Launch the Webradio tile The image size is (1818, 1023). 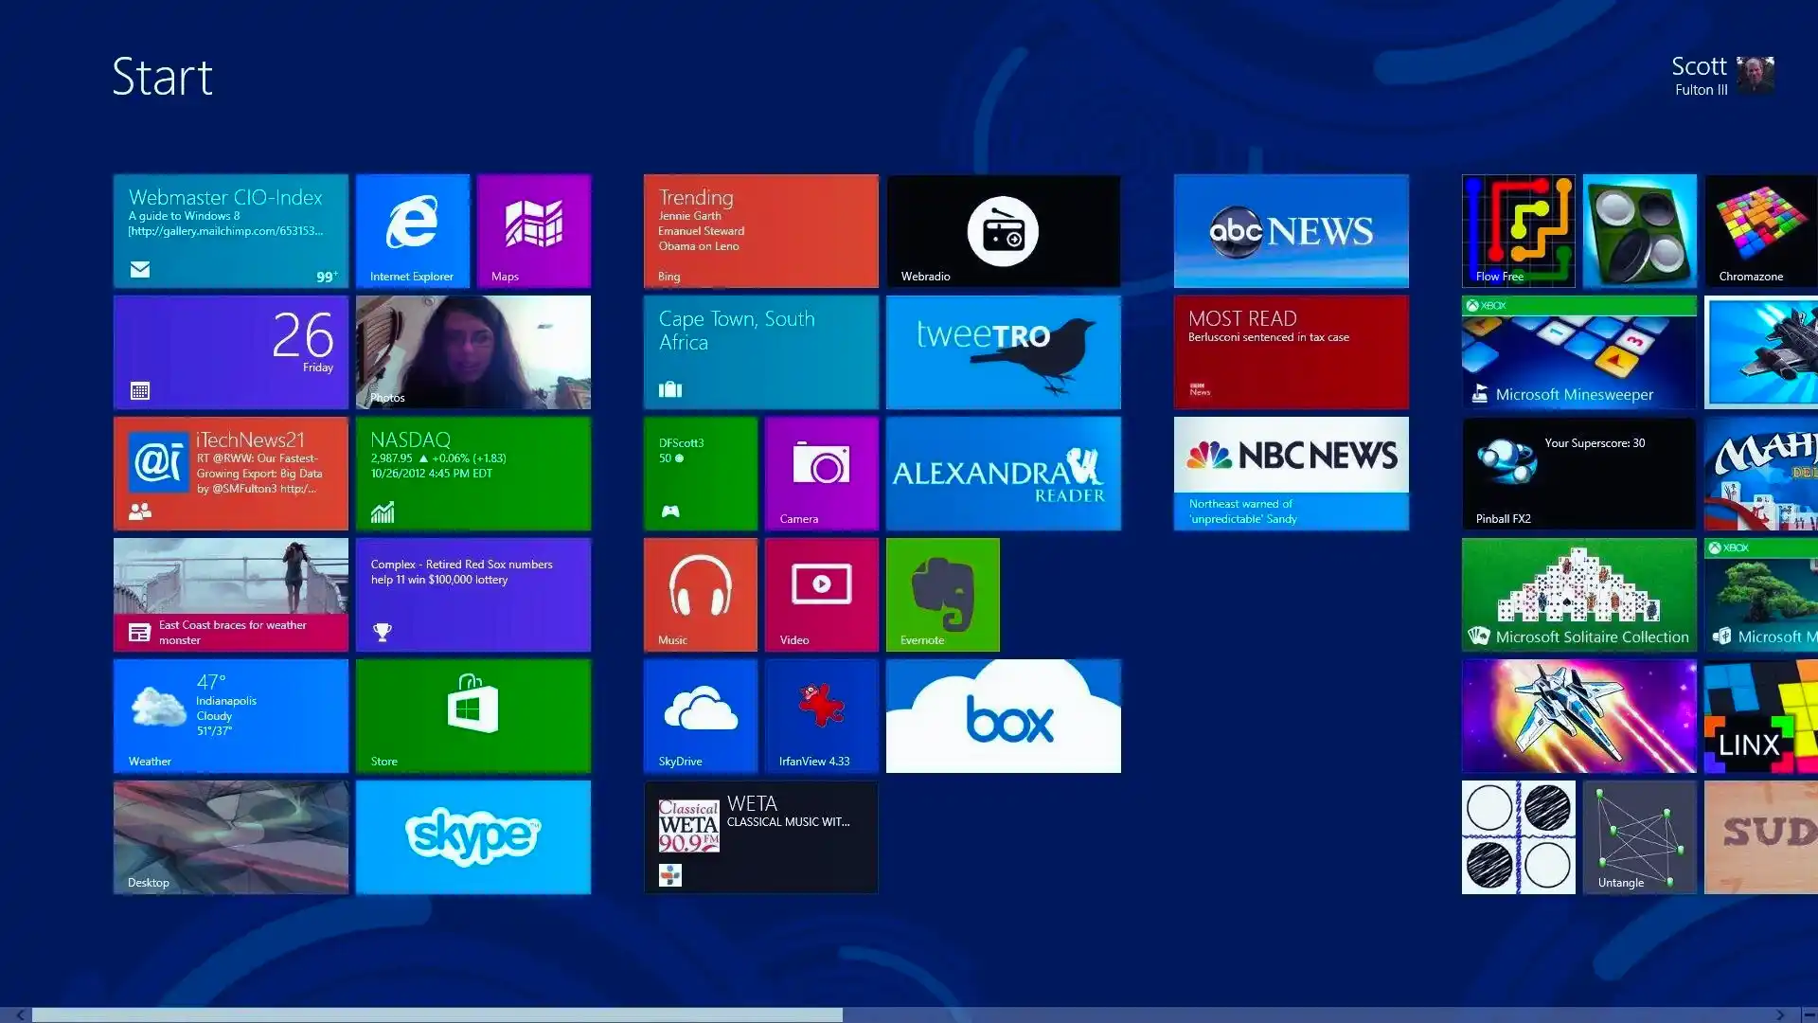1004,231
